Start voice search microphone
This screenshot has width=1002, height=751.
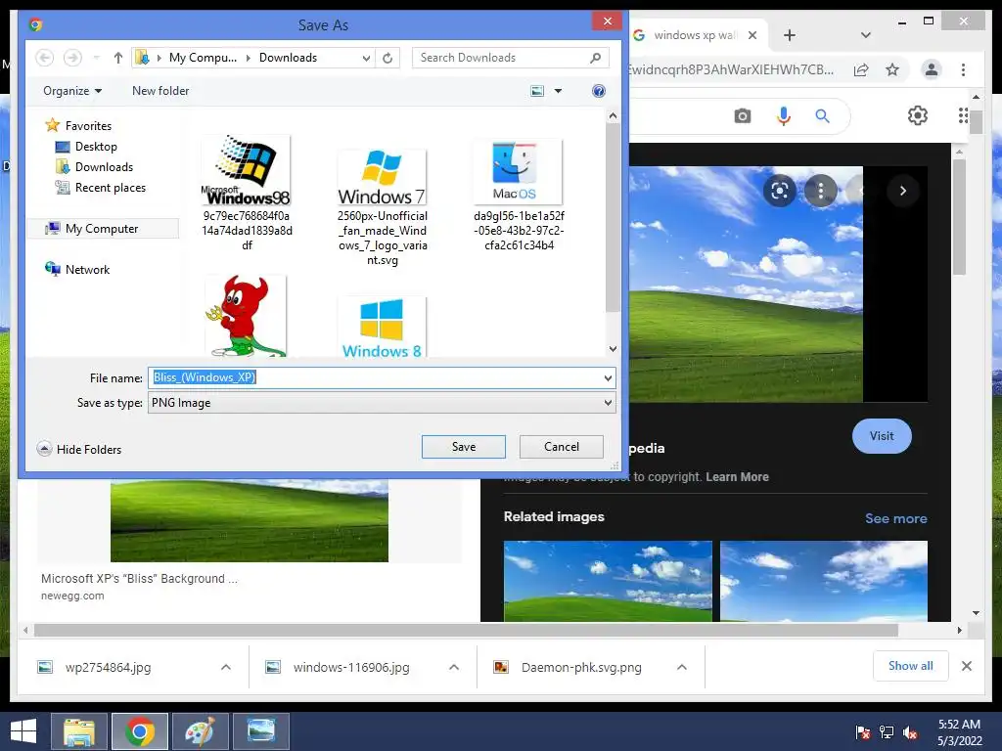tap(784, 116)
